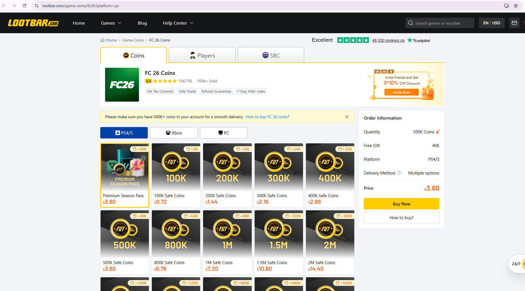Select the 800K Safe Coins card
The width and height of the screenshot is (525, 291).
point(176,242)
